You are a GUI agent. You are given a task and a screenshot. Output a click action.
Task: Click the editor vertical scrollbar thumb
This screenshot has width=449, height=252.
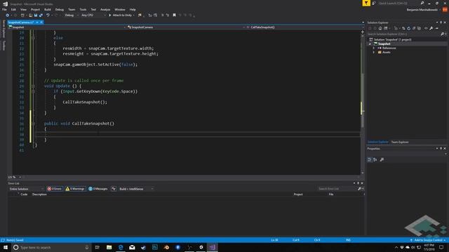(362, 100)
